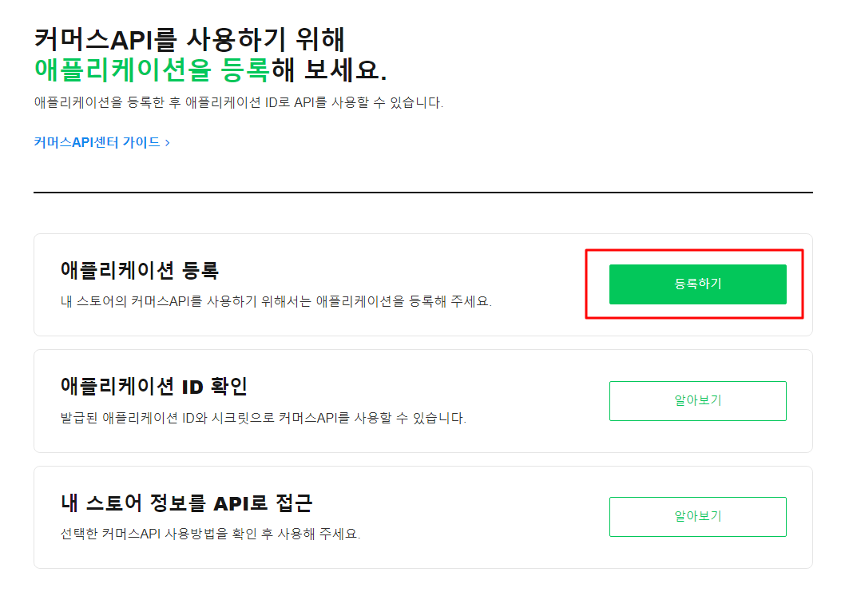The image size is (841, 600).
Task: Click the 해 보세요. headline text
Action: pyautogui.click(x=328, y=70)
